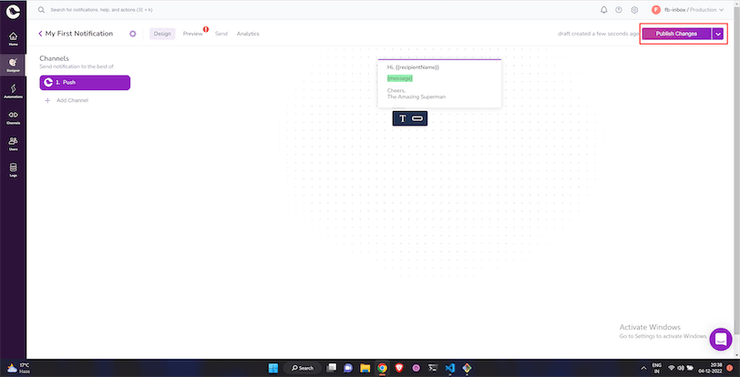Add an action button block

coord(417,118)
